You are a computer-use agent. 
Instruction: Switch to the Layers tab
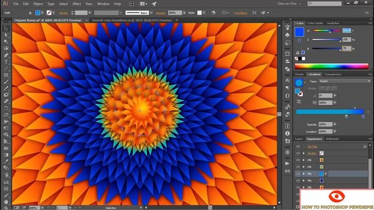[x=299, y=139]
